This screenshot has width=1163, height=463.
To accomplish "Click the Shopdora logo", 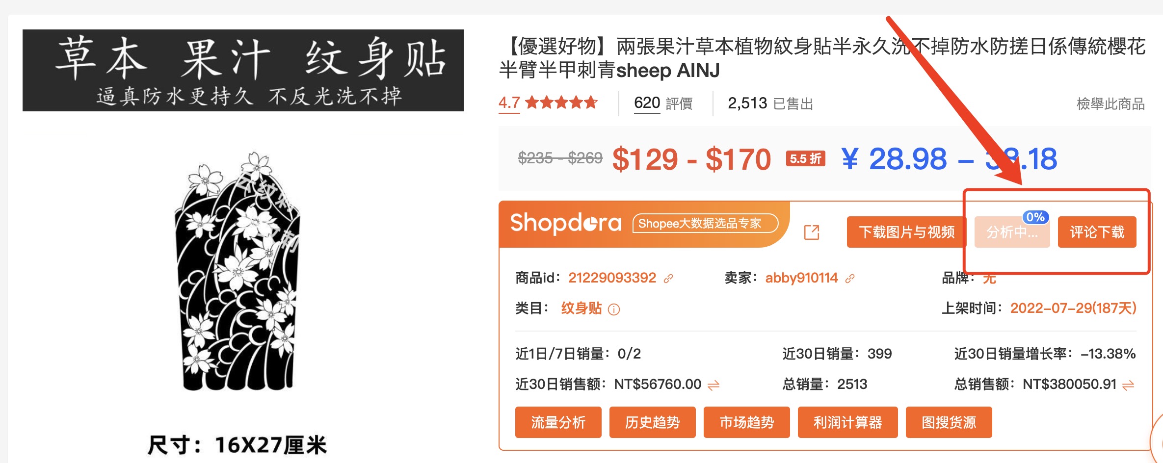I will point(566,223).
